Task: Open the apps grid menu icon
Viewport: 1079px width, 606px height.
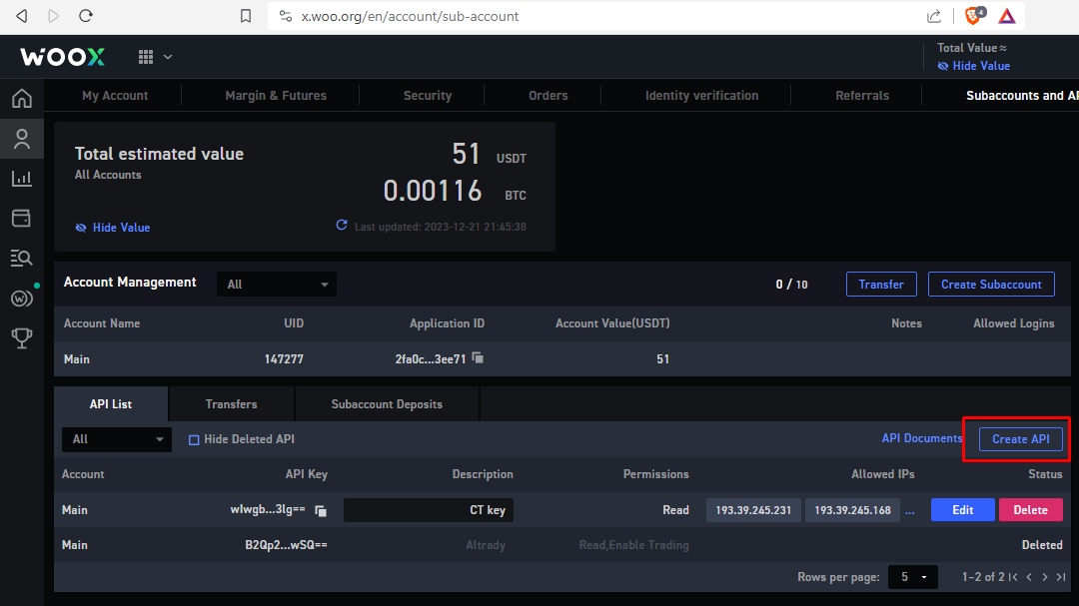Action: pos(146,57)
